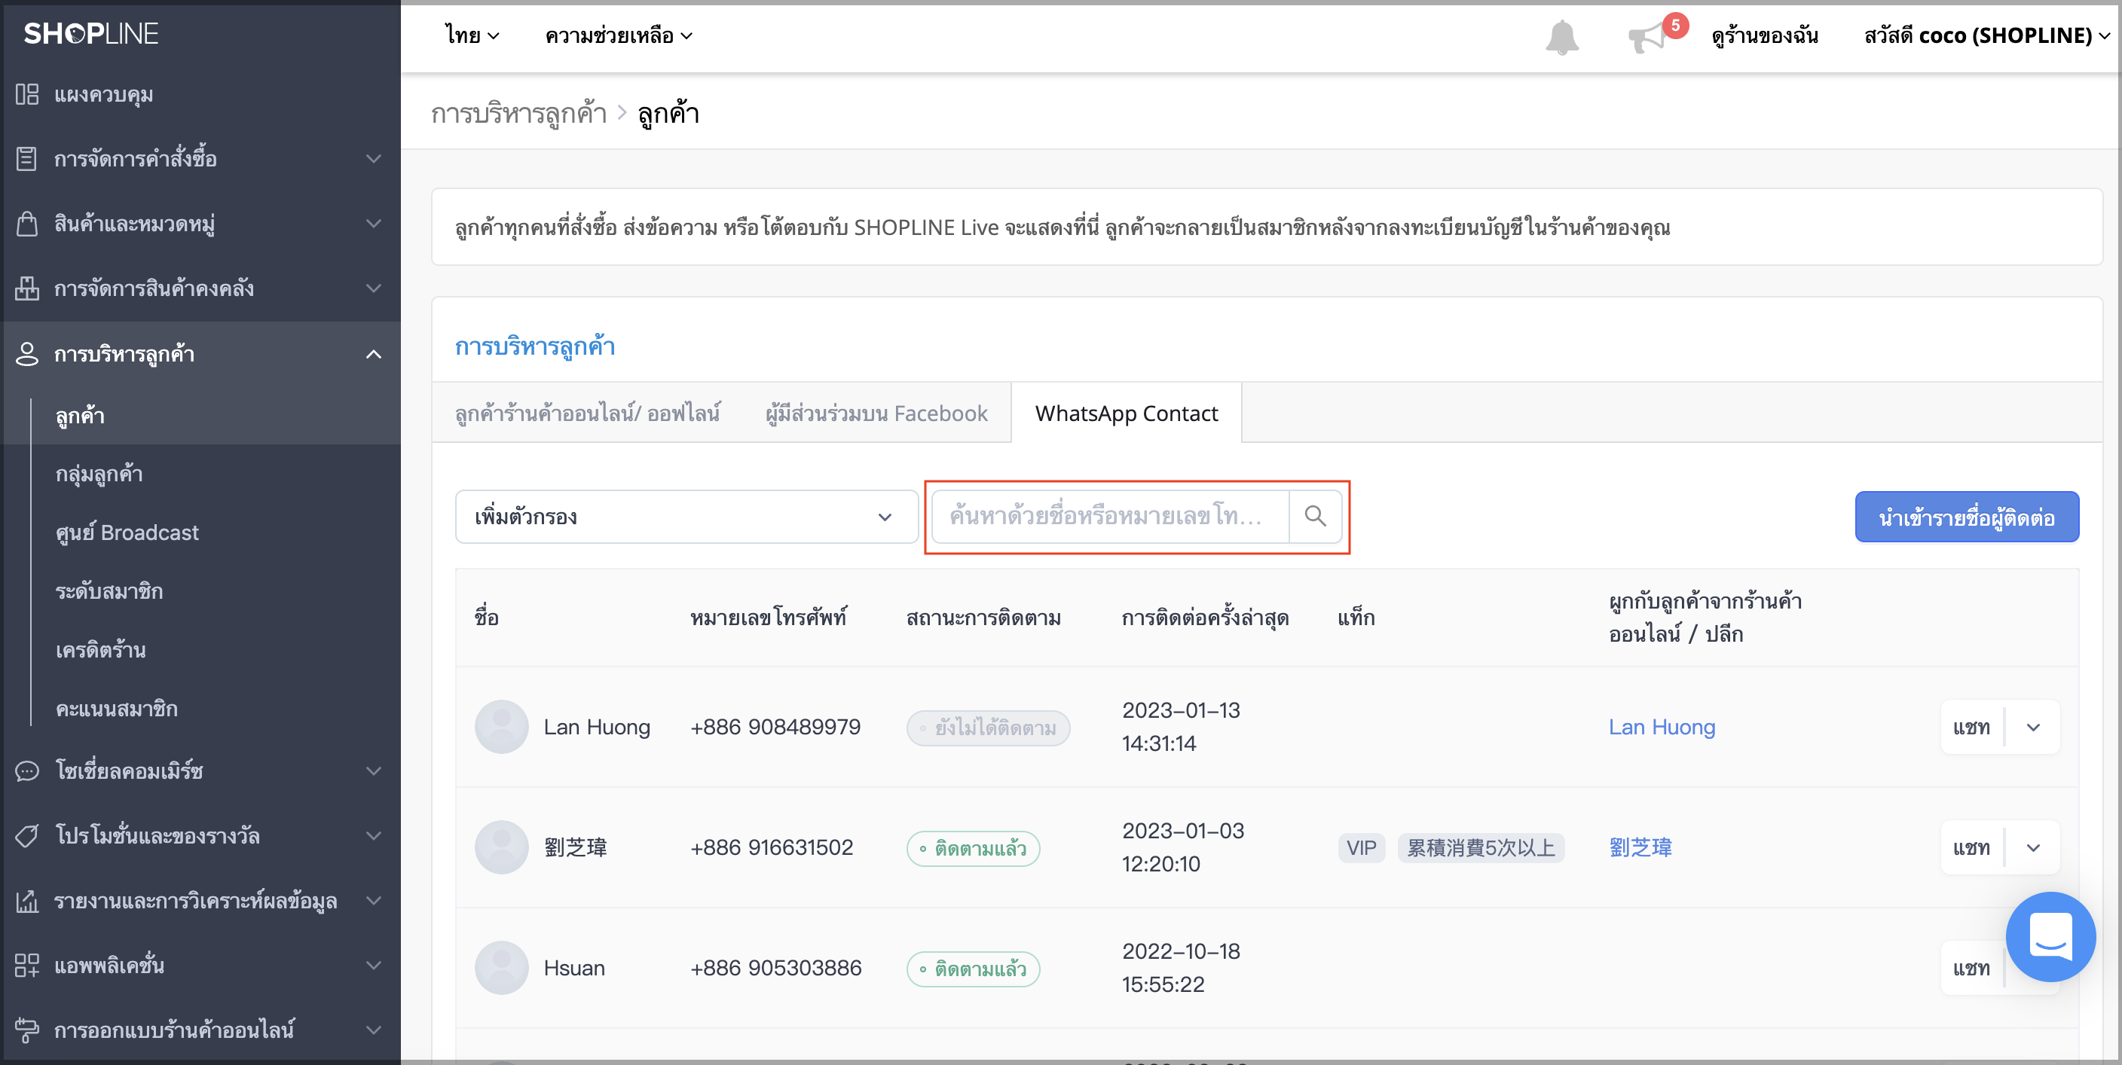The image size is (2122, 1065).
Task: Click the ยังไม่ได้ติดตาม status badge
Action: pyautogui.click(x=988, y=728)
